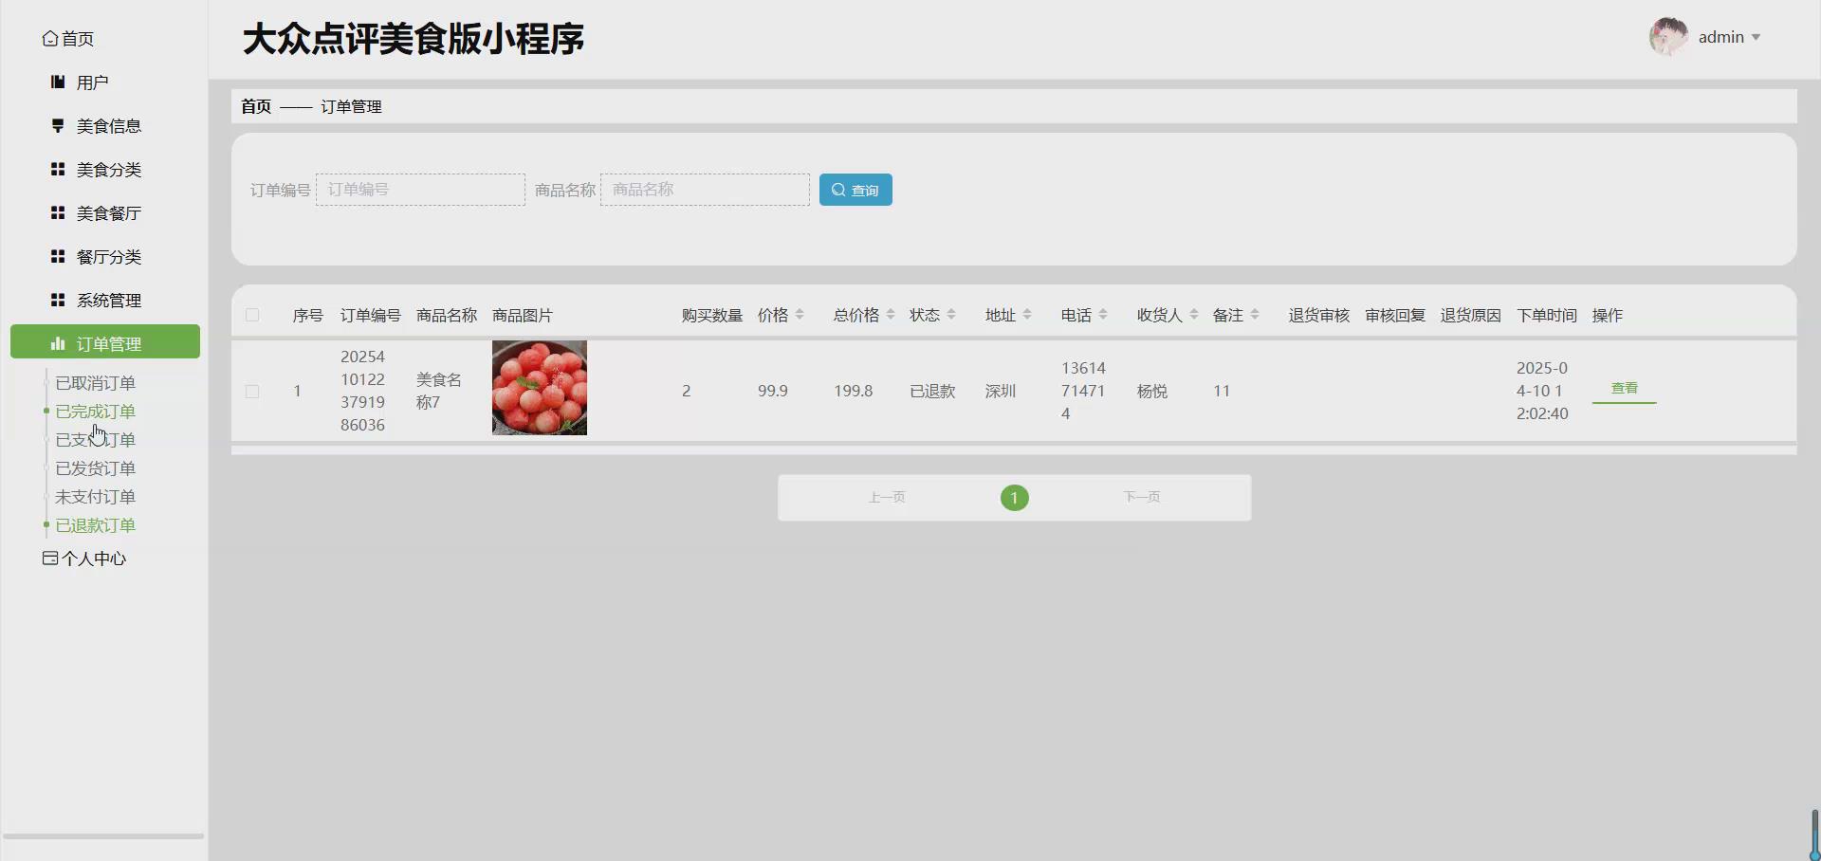
Task: Open 美食信息 via its sidebar icon
Action: pos(57,125)
